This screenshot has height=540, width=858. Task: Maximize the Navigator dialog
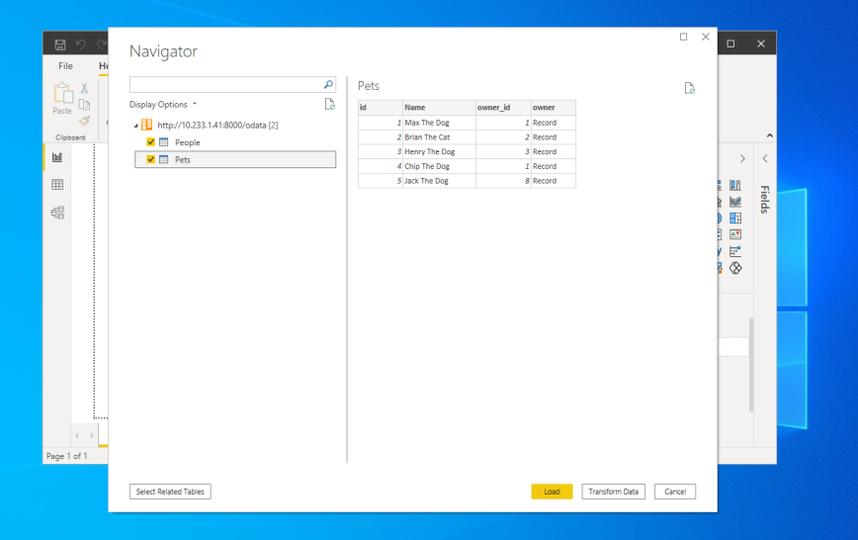(x=683, y=37)
